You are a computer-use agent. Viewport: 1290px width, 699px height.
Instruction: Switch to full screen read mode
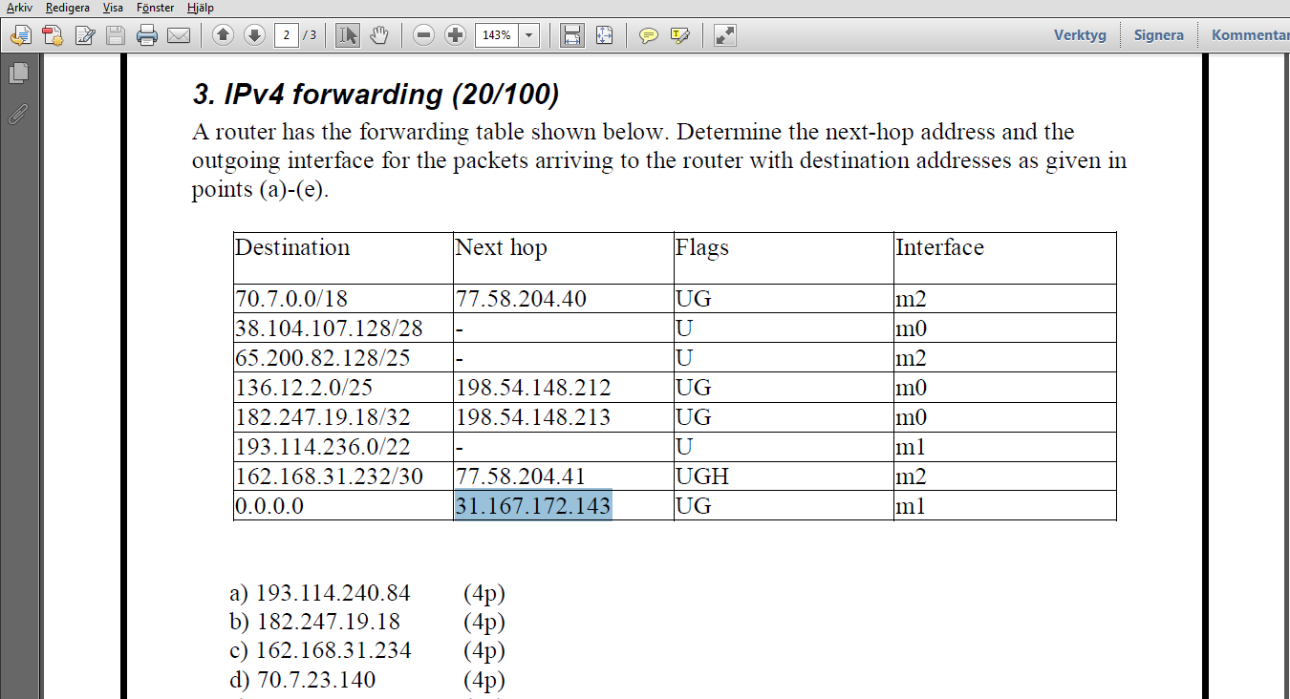(725, 35)
